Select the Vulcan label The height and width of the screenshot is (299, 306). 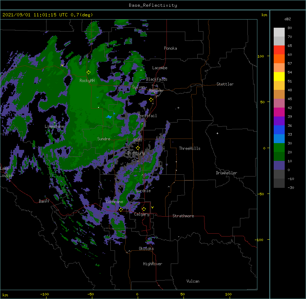pyautogui.click(x=193, y=281)
